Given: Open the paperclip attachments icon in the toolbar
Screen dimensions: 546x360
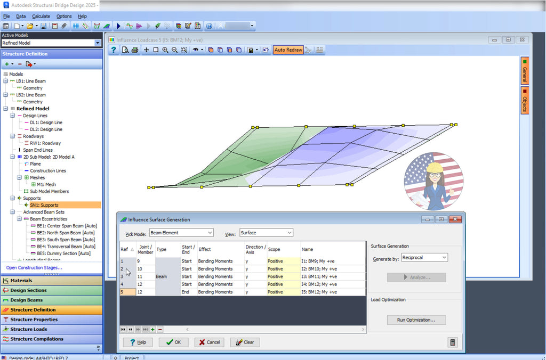Looking at the screenshot, I should pyautogui.click(x=63, y=26).
